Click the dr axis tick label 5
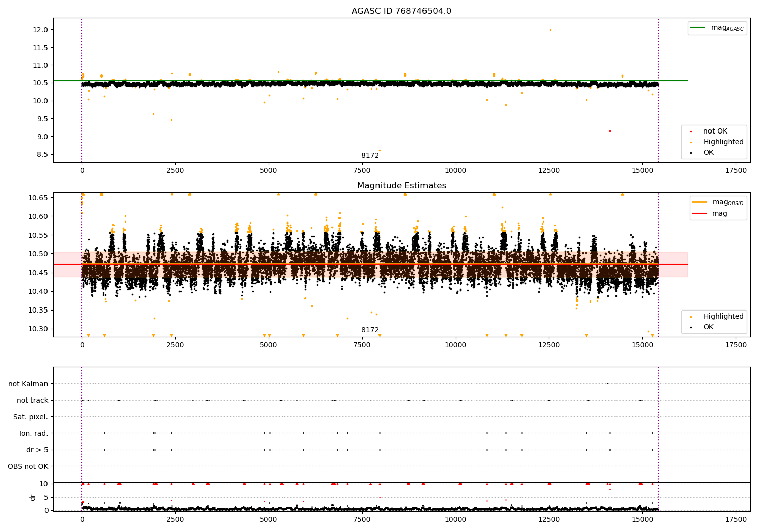 46,497
